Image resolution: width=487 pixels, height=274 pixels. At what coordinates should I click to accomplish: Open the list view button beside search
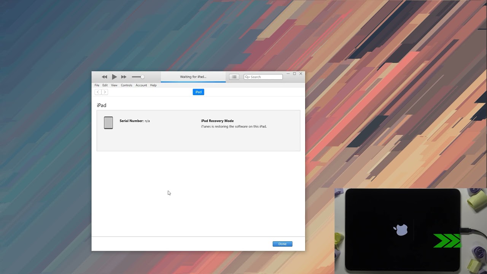pyautogui.click(x=234, y=77)
